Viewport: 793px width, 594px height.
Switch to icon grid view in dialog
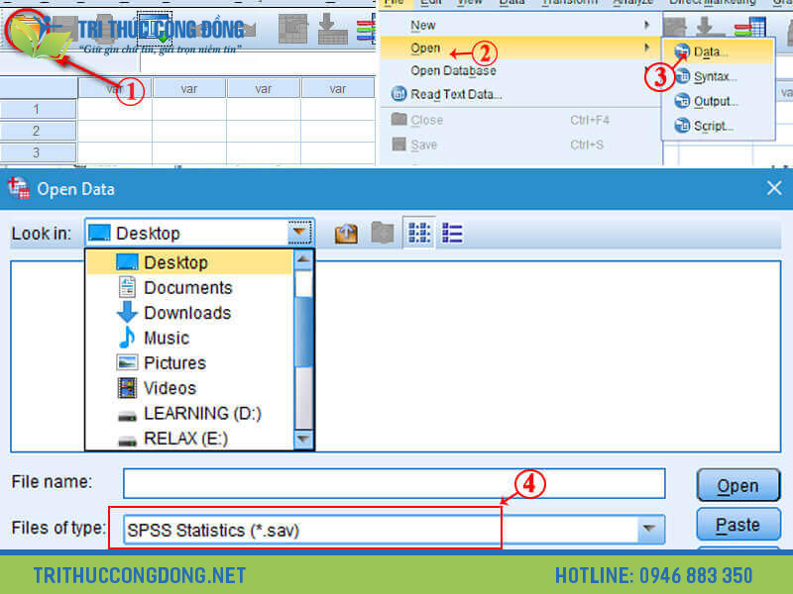[x=419, y=234]
